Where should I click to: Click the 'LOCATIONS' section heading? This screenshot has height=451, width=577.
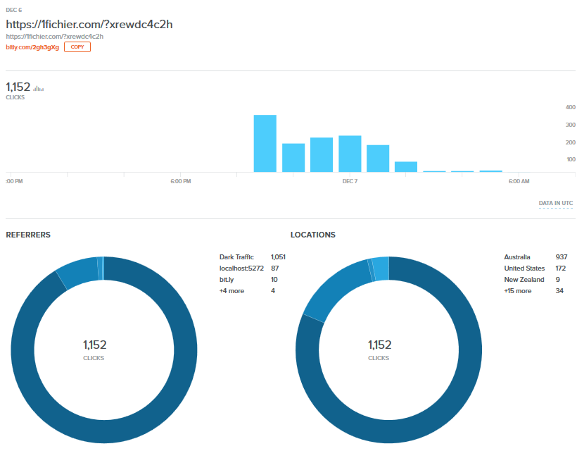pos(313,235)
